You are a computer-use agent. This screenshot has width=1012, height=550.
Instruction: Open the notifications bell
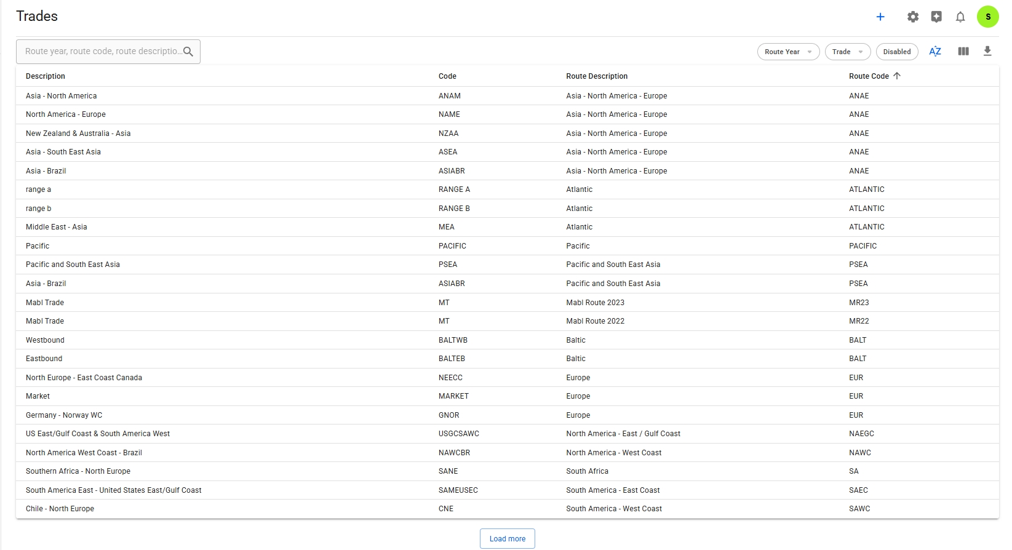pyautogui.click(x=960, y=17)
